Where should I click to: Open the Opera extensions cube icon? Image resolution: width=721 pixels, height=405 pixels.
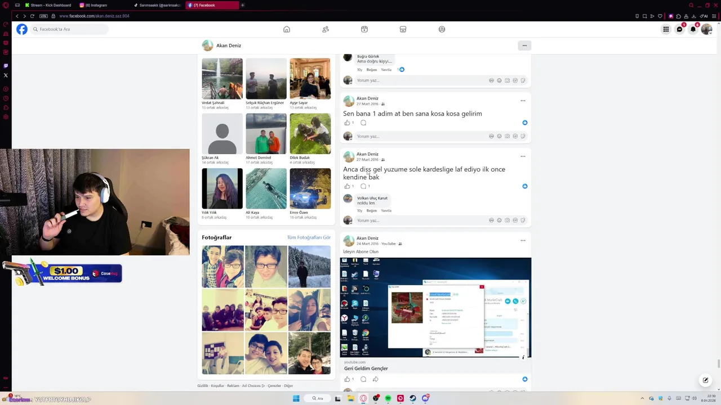678,16
